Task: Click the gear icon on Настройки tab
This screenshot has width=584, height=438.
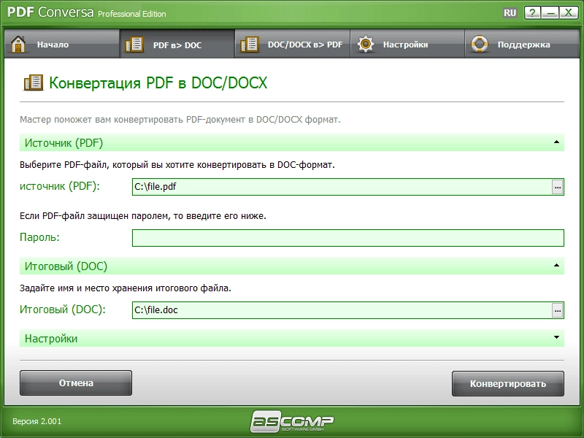Action: pos(366,44)
